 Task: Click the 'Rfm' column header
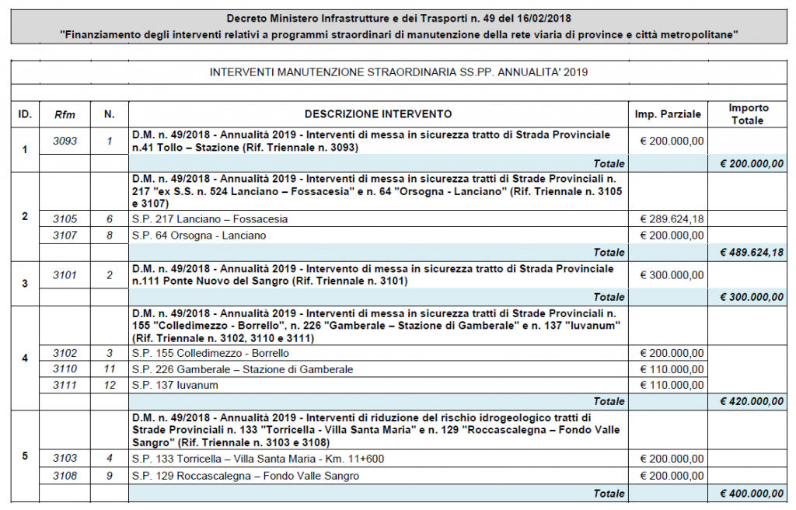[x=65, y=114]
